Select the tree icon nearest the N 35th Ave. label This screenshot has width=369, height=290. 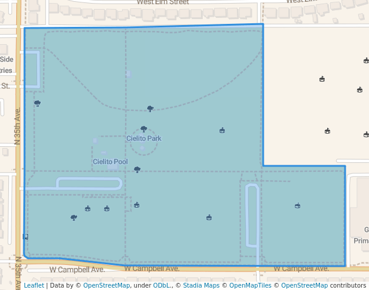[x=37, y=103]
